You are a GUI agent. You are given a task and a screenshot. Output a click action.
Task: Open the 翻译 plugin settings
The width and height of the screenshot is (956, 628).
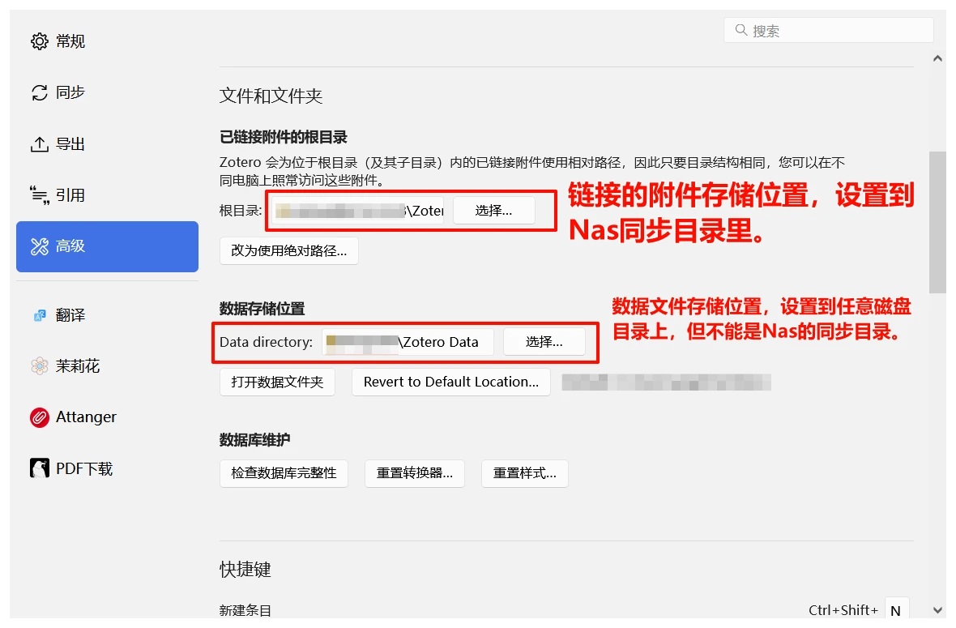pos(107,315)
